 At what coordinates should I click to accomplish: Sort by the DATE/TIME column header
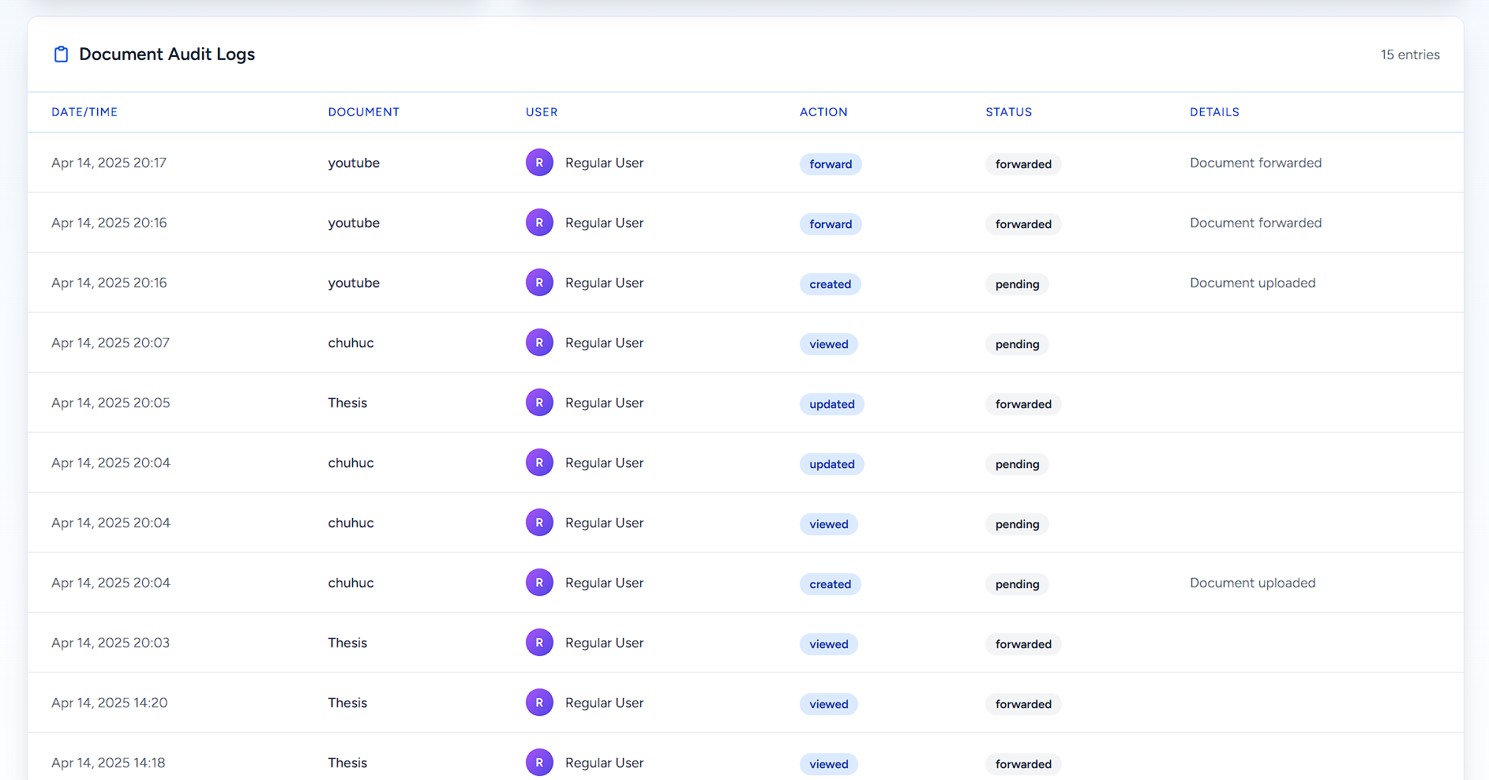pyautogui.click(x=84, y=112)
